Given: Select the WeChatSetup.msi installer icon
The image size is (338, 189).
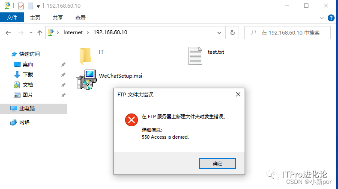Looking at the screenshot, I should click(x=87, y=79).
